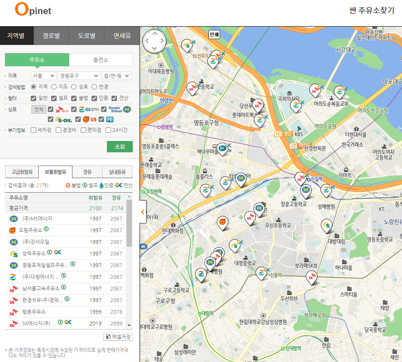The image size is (402, 362).
Task: Click S-OIL marker above 대영중학교
Action: click(235, 246)
